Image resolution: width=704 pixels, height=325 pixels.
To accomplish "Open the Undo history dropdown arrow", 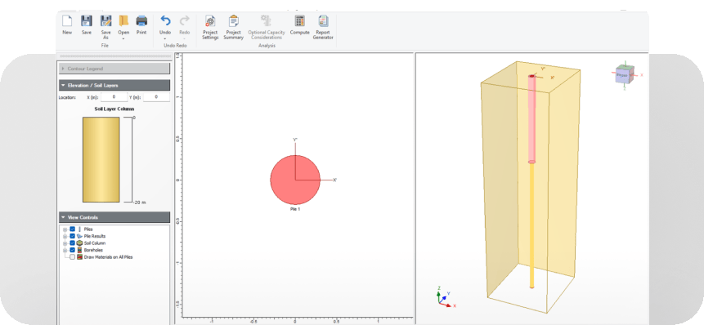I will click(165, 39).
